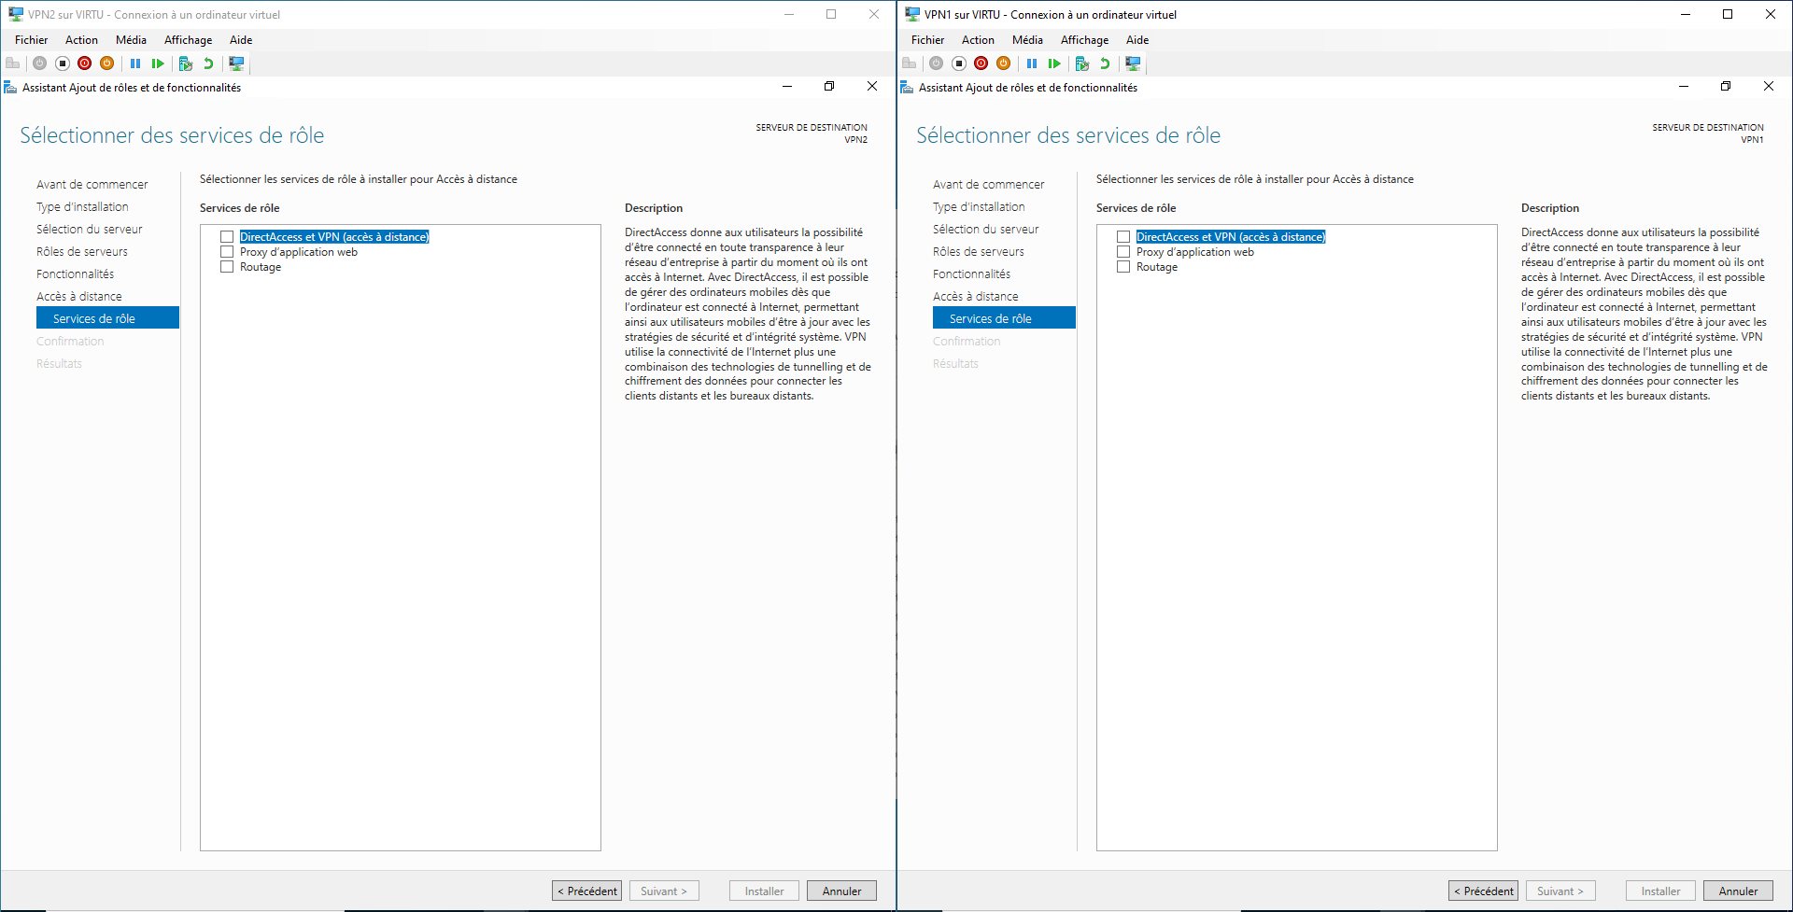Click Annuler button in VPN1 wizard

[1738, 891]
